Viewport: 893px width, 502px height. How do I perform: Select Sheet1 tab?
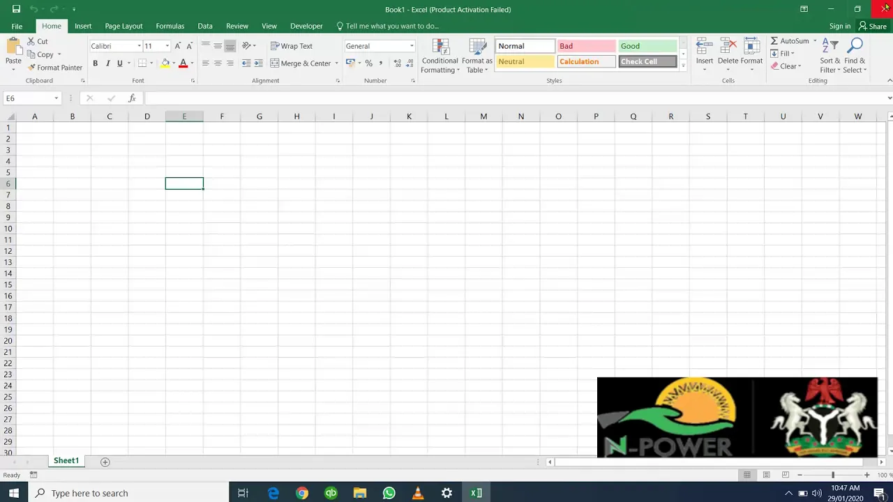(x=66, y=461)
